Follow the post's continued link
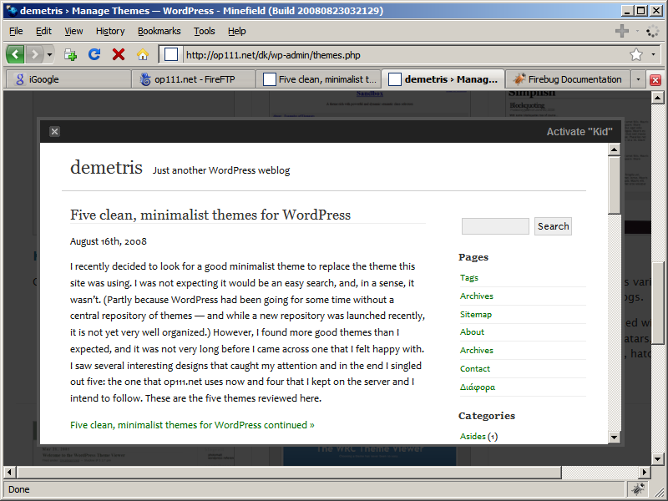 point(192,425)
